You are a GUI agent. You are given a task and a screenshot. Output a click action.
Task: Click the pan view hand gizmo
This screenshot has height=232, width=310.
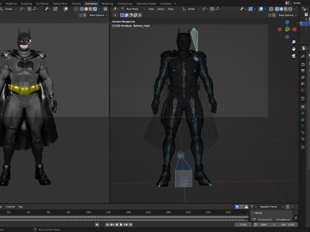pos(294,49)
